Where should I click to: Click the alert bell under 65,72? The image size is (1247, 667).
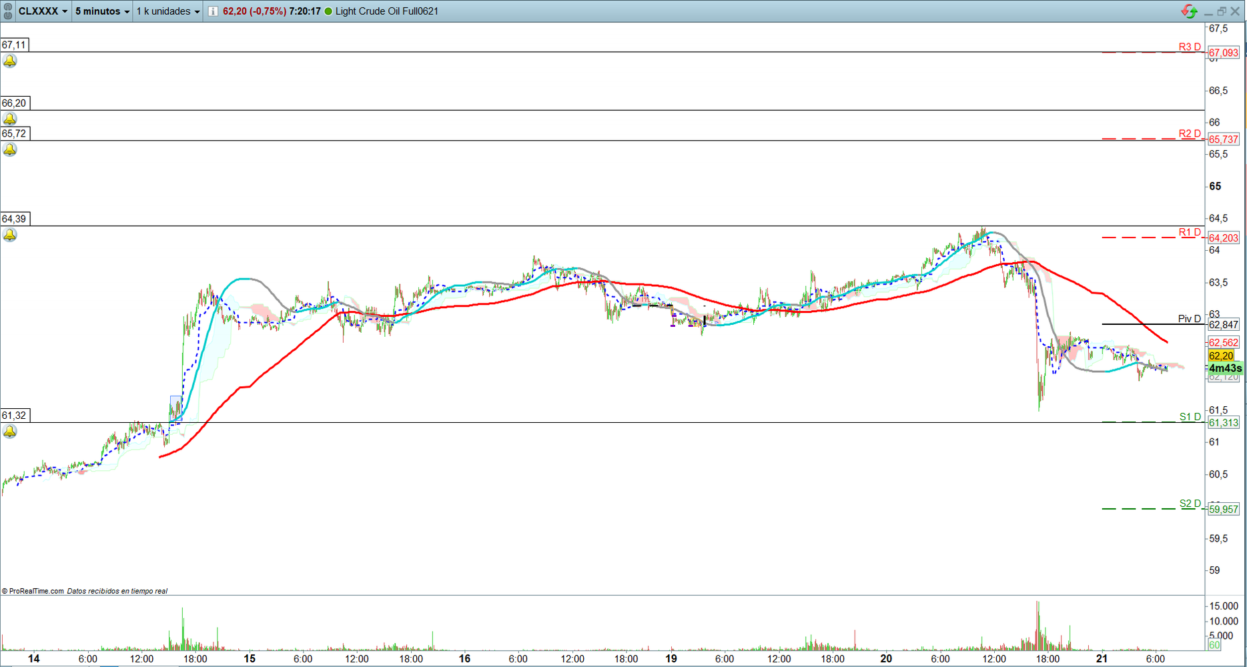pos(10,150)
